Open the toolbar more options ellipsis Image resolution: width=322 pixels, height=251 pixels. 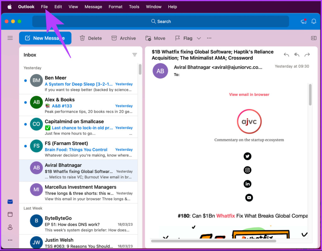tap(209, 38)
